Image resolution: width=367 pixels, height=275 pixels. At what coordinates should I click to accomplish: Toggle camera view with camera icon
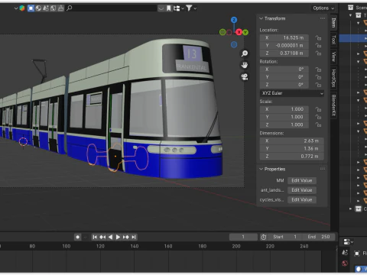click(245, 76)
